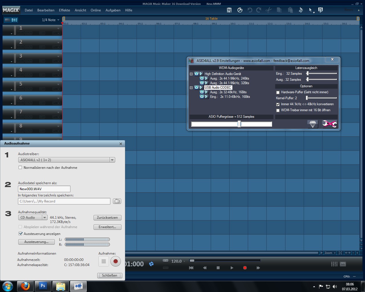Click the transport fast-forward button
This screenshot has width=365, height=292.
pos(258,268)
